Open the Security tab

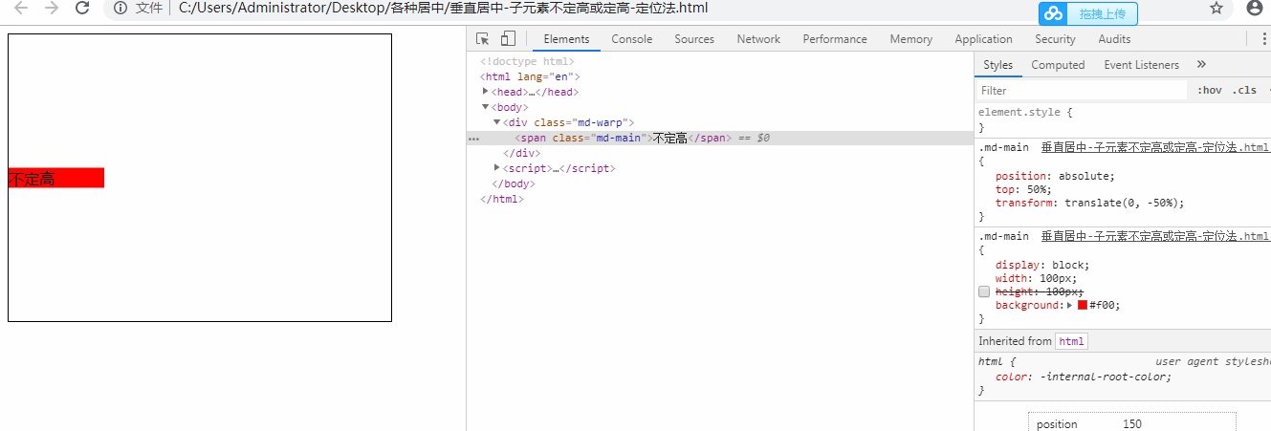coord(1055,39)
